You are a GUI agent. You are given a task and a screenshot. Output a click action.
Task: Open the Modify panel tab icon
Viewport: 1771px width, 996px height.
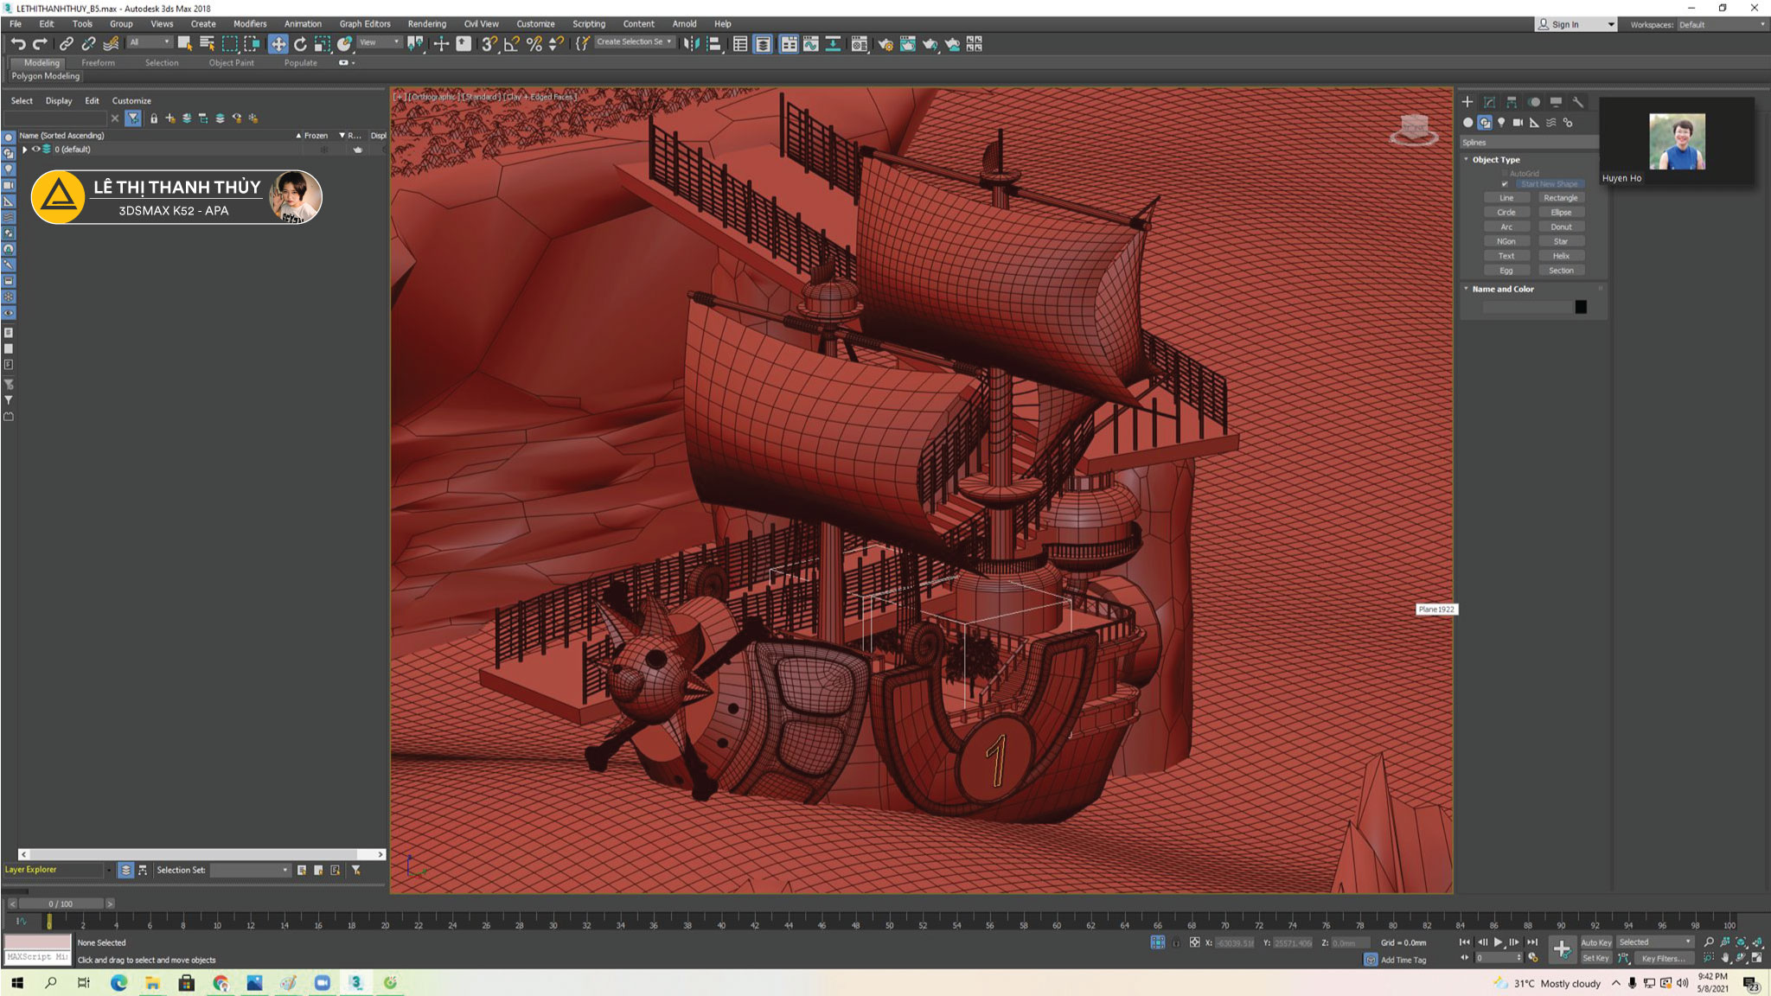[1489, 102]
